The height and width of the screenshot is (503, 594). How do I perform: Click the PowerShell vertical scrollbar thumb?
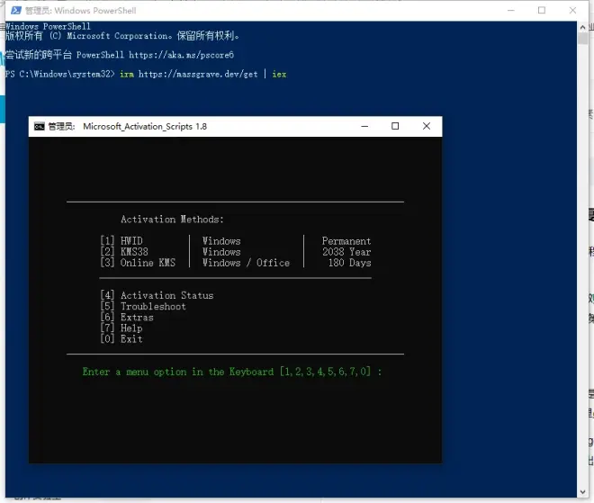582,39
